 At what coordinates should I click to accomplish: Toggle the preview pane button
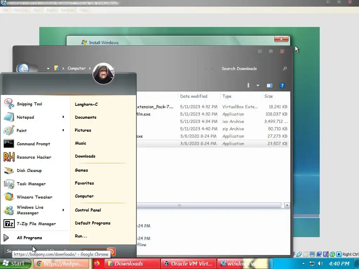(x=270, y=85)
